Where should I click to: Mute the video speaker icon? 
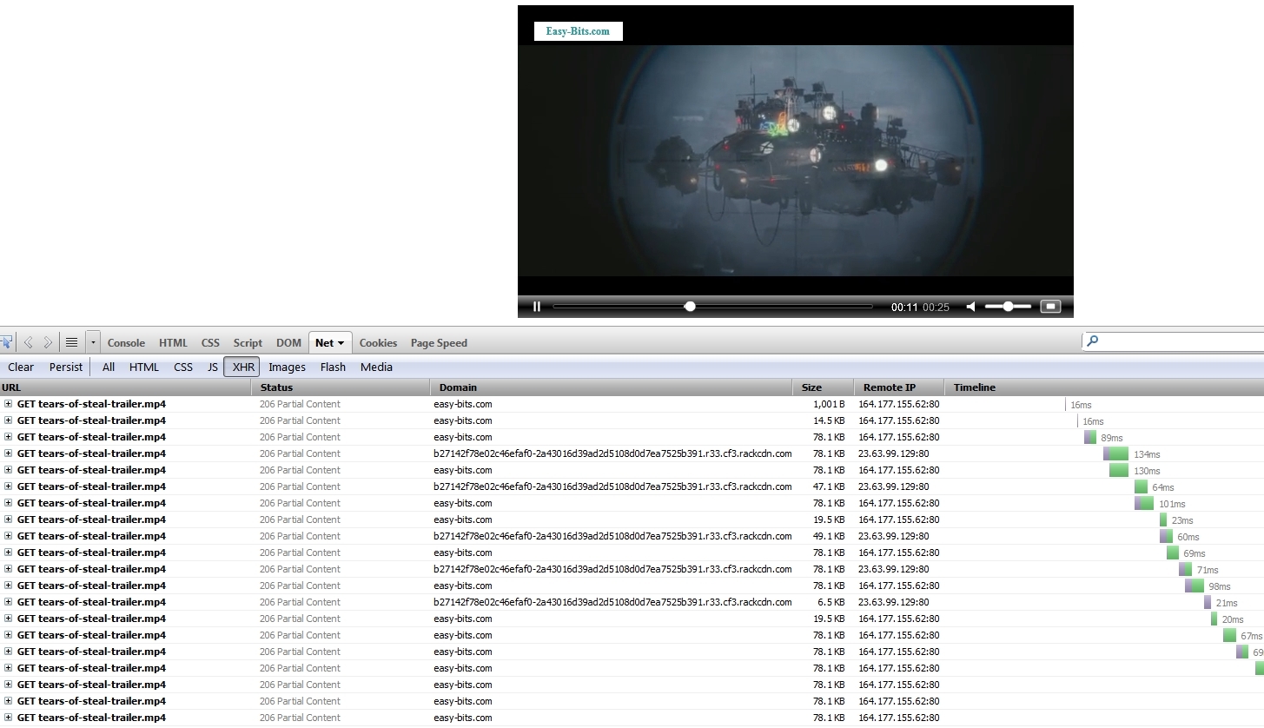[971, 307]
